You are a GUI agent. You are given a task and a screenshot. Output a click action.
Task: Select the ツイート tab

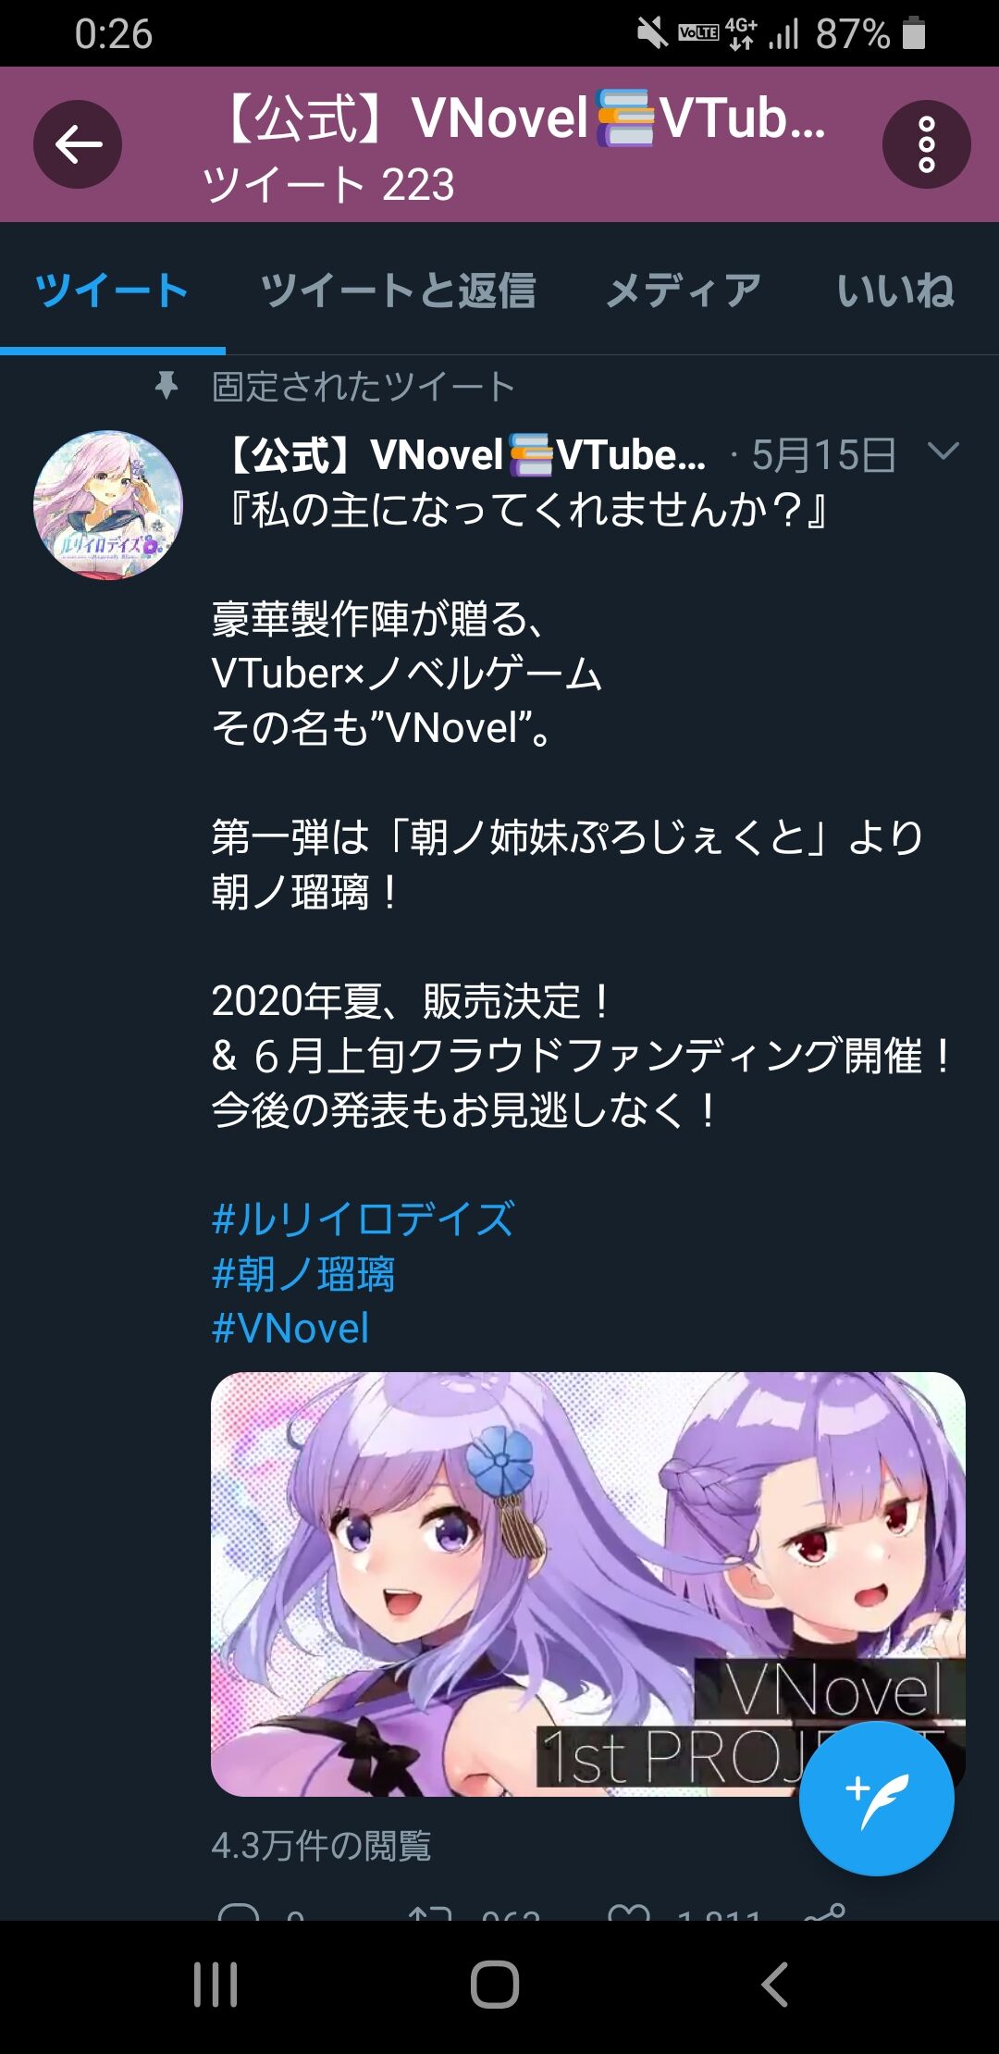(112, 290)
